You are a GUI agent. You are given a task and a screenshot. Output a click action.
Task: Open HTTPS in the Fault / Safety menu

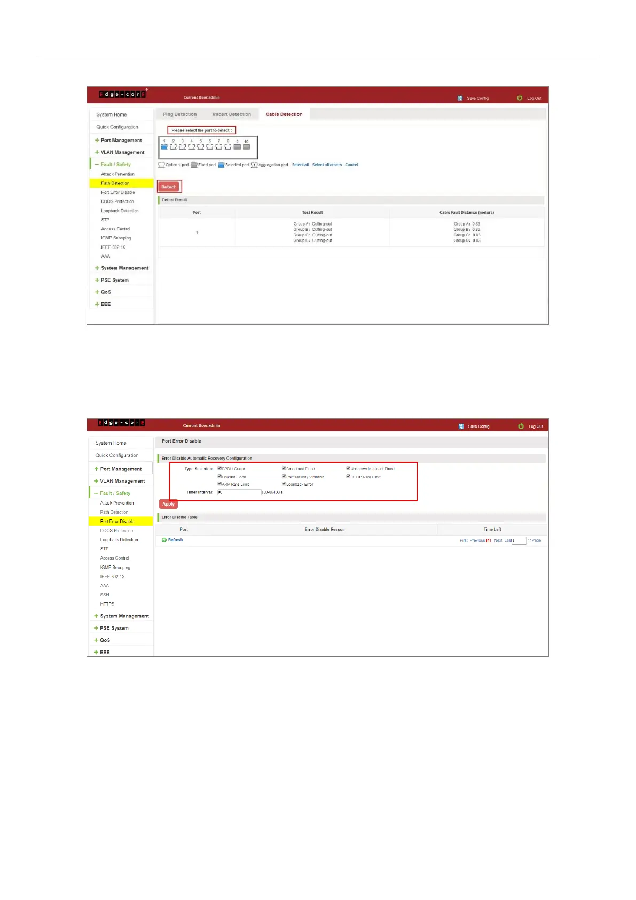[107, 604]
